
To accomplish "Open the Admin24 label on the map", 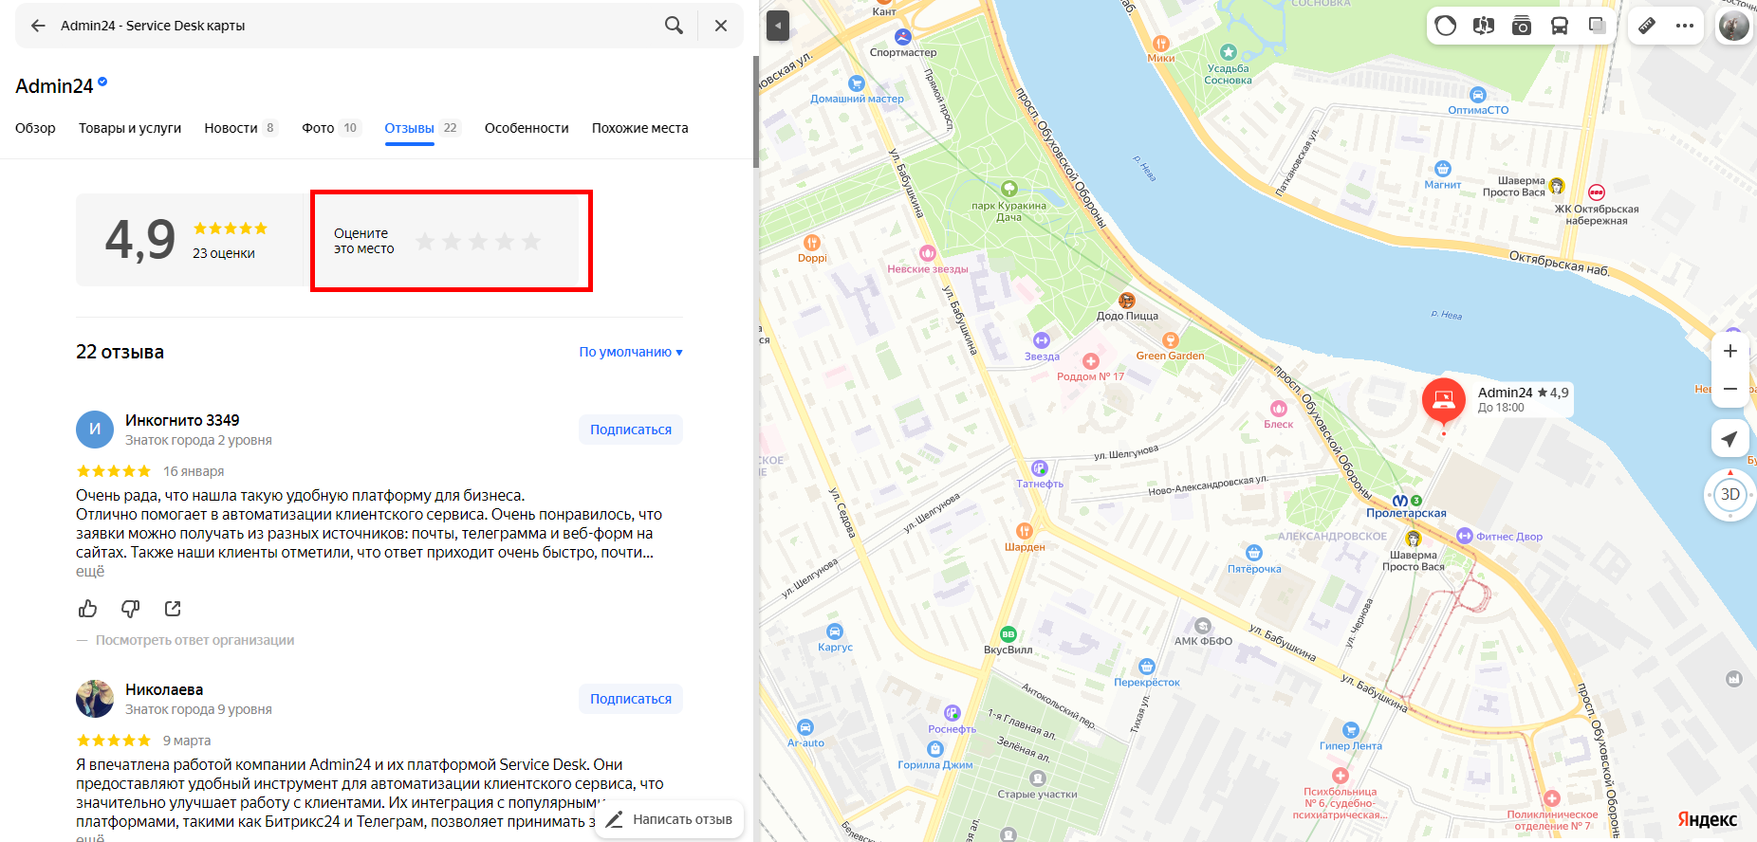I will pyautogui.click(x=1523, y=399).
